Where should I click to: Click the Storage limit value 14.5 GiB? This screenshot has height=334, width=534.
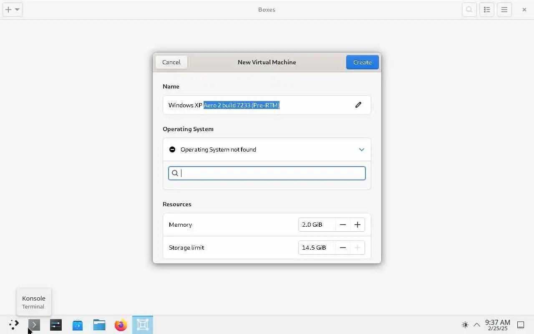[x=317, y=248]
